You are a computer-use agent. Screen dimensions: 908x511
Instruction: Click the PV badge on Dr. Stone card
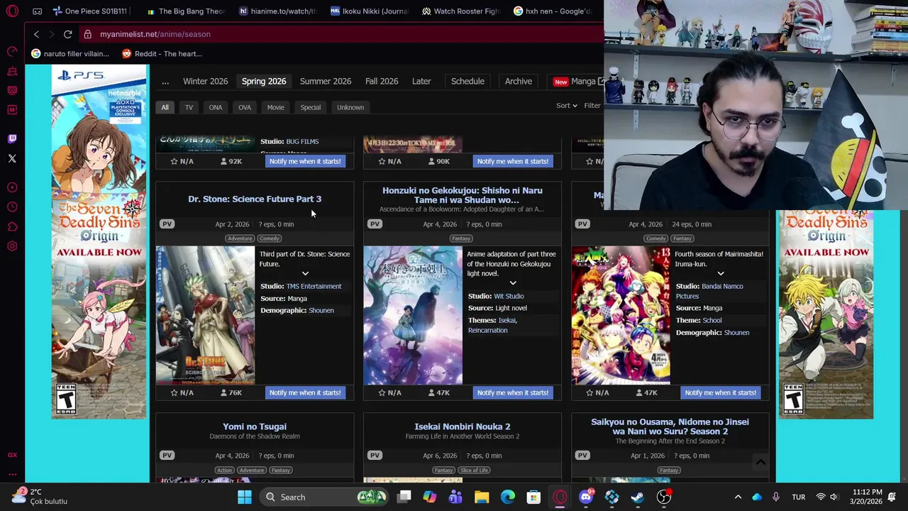167,224
